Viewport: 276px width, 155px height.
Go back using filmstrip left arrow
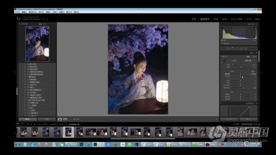tap(31, 124)
